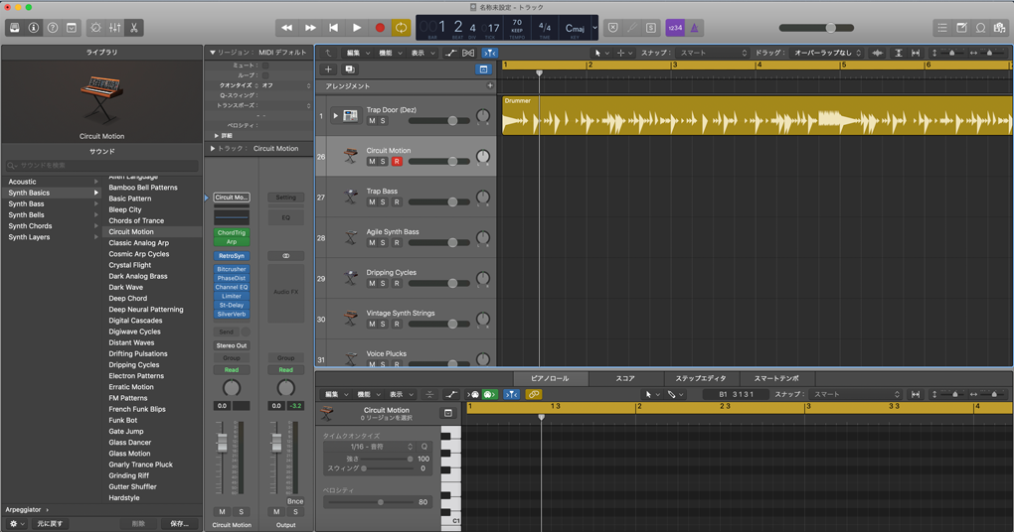Start playback with the Play button
The width and height of the screenshot is (1014, 532).
point(357,28)
